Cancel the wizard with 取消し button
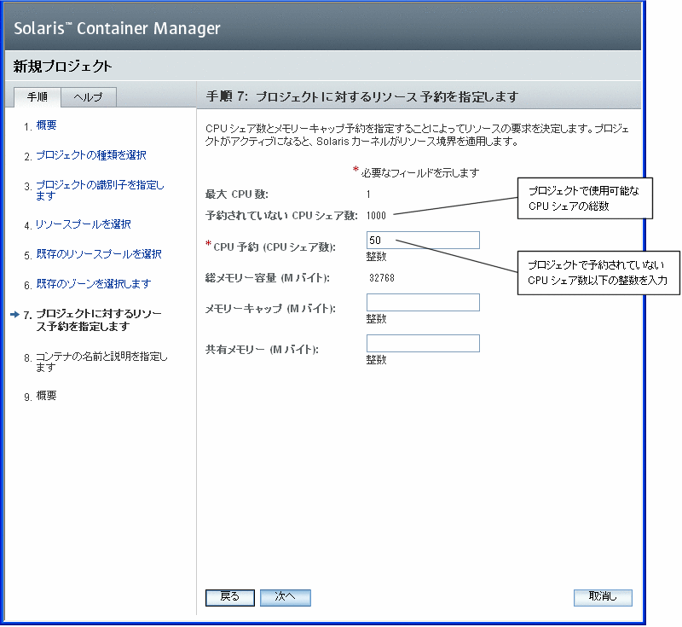Viewport: 682px width, 627px height. tap(603, 597)
